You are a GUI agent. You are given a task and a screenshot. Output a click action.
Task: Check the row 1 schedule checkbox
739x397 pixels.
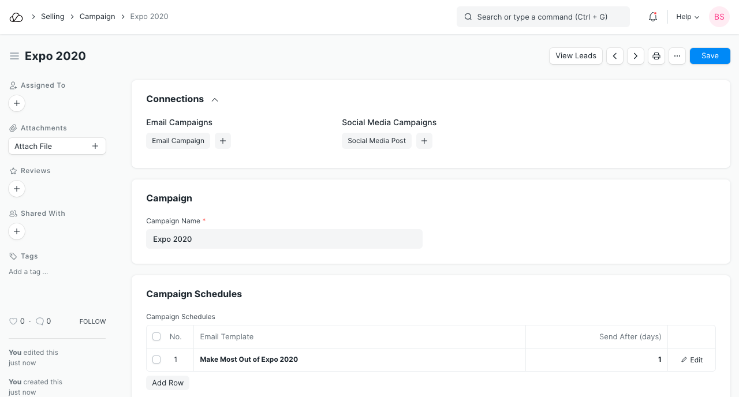pyautogui.click(x=156, y=359)
